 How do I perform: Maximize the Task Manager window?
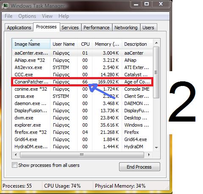click(147, 4)
